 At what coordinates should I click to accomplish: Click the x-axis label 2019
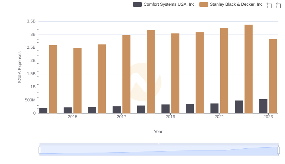click(170, 117)
